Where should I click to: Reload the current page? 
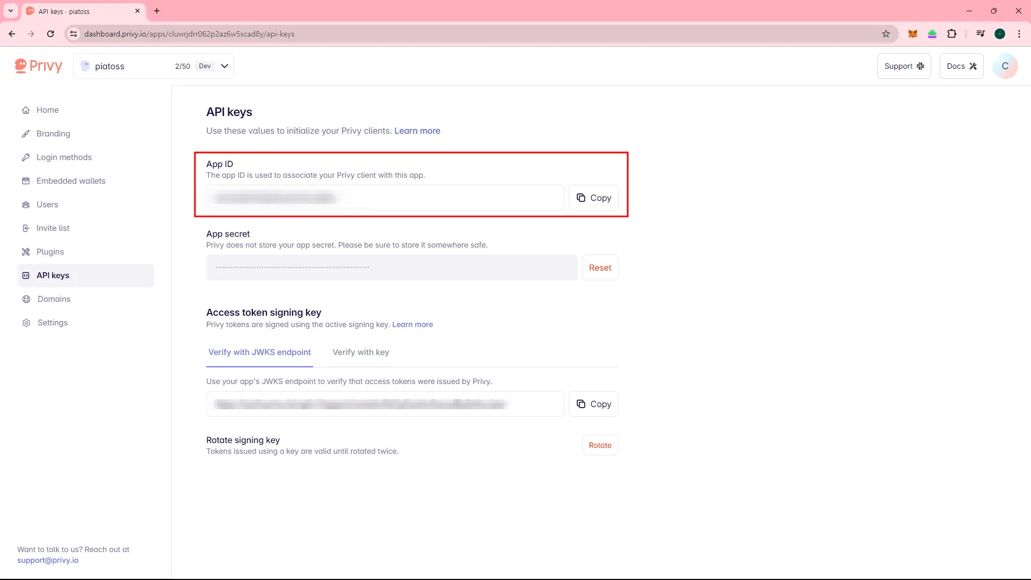click(50, 34)
